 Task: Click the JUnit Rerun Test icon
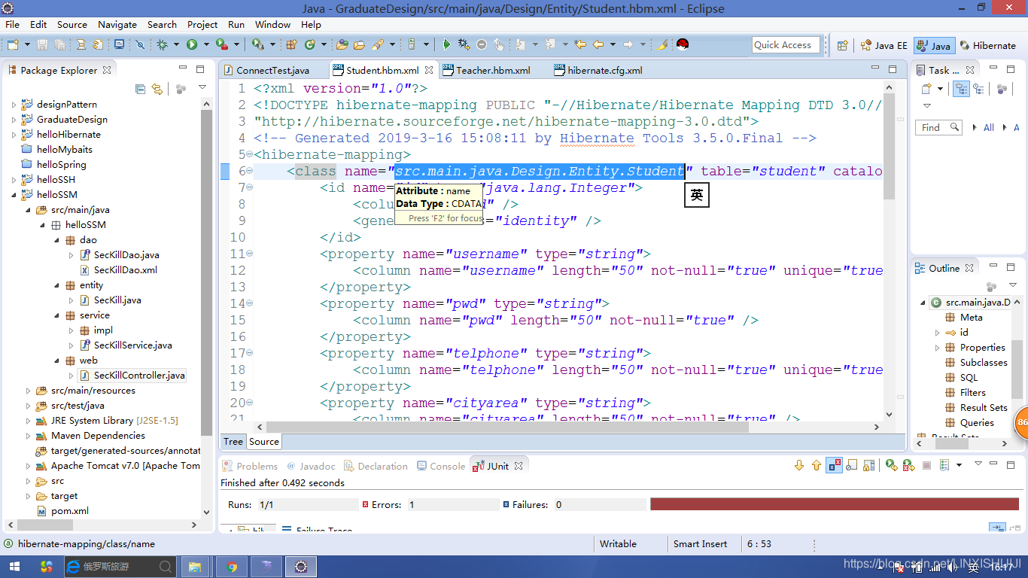891,466
